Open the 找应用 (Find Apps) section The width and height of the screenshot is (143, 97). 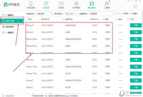(46, 5)
